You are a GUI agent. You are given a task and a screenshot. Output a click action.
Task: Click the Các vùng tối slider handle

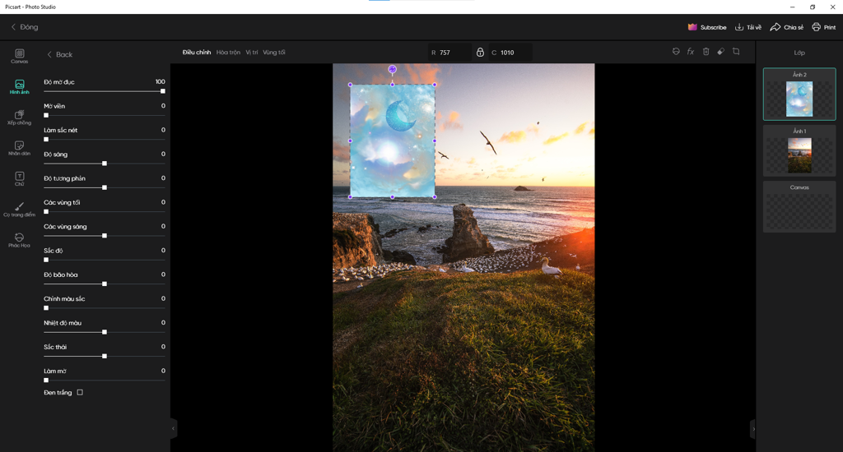pyautogui.click(x=46, y=211)
